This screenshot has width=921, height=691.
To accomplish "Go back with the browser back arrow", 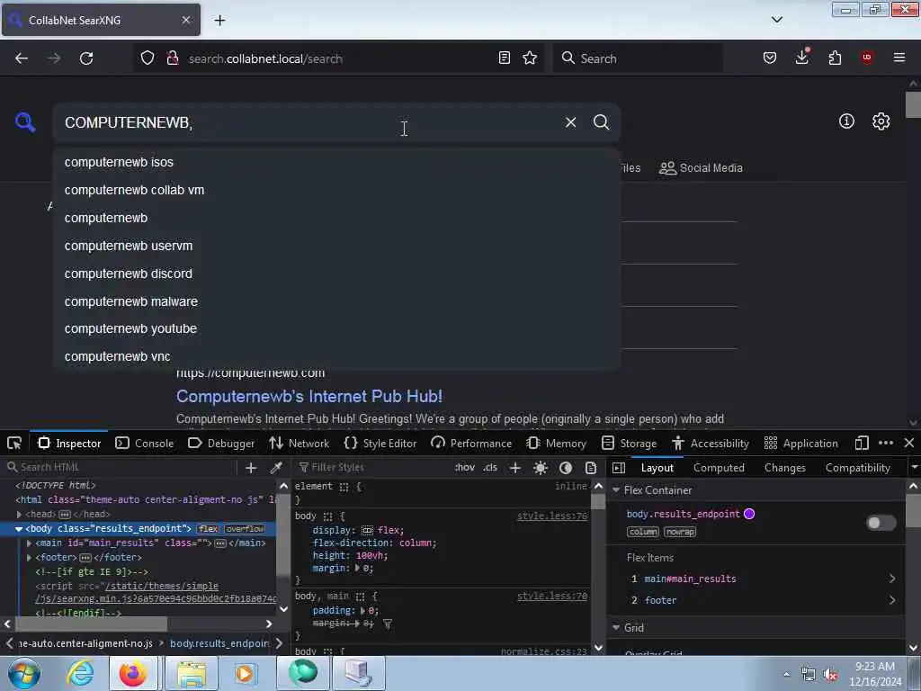I will pyautogui.click(x=22, y=58).
